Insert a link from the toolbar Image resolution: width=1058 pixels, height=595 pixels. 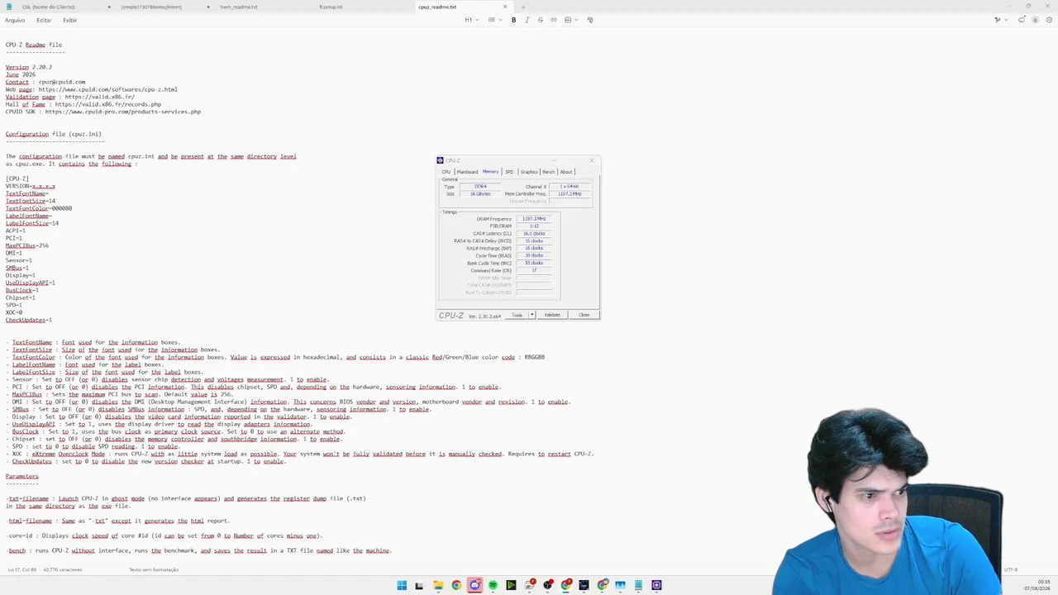pyautogui.click(x=554, y=20)
